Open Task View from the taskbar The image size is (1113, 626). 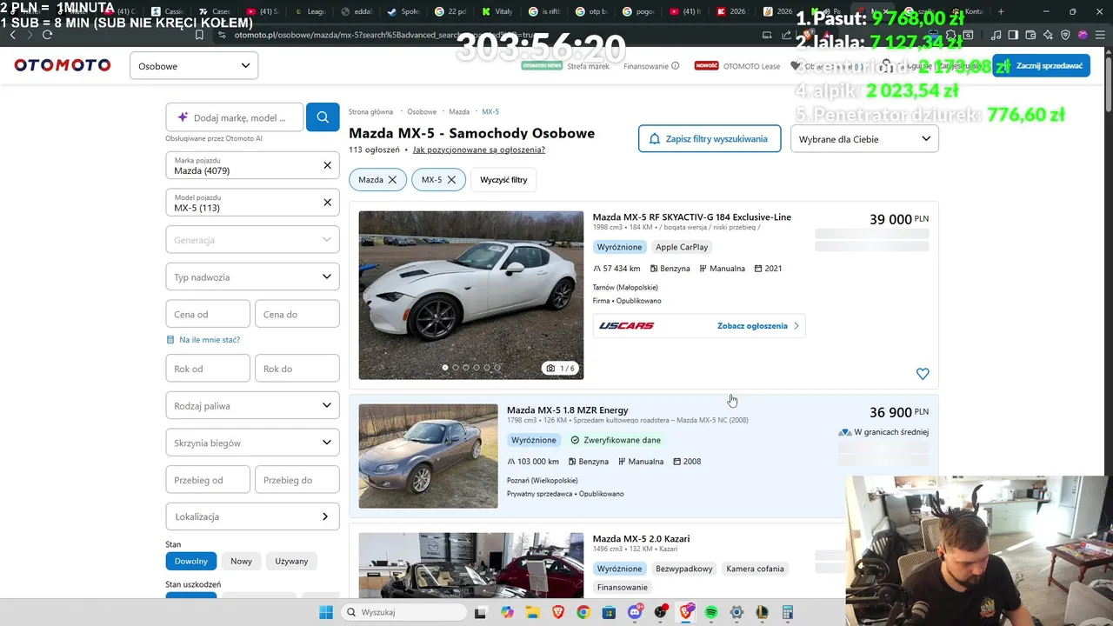click(x=481, y=612)
